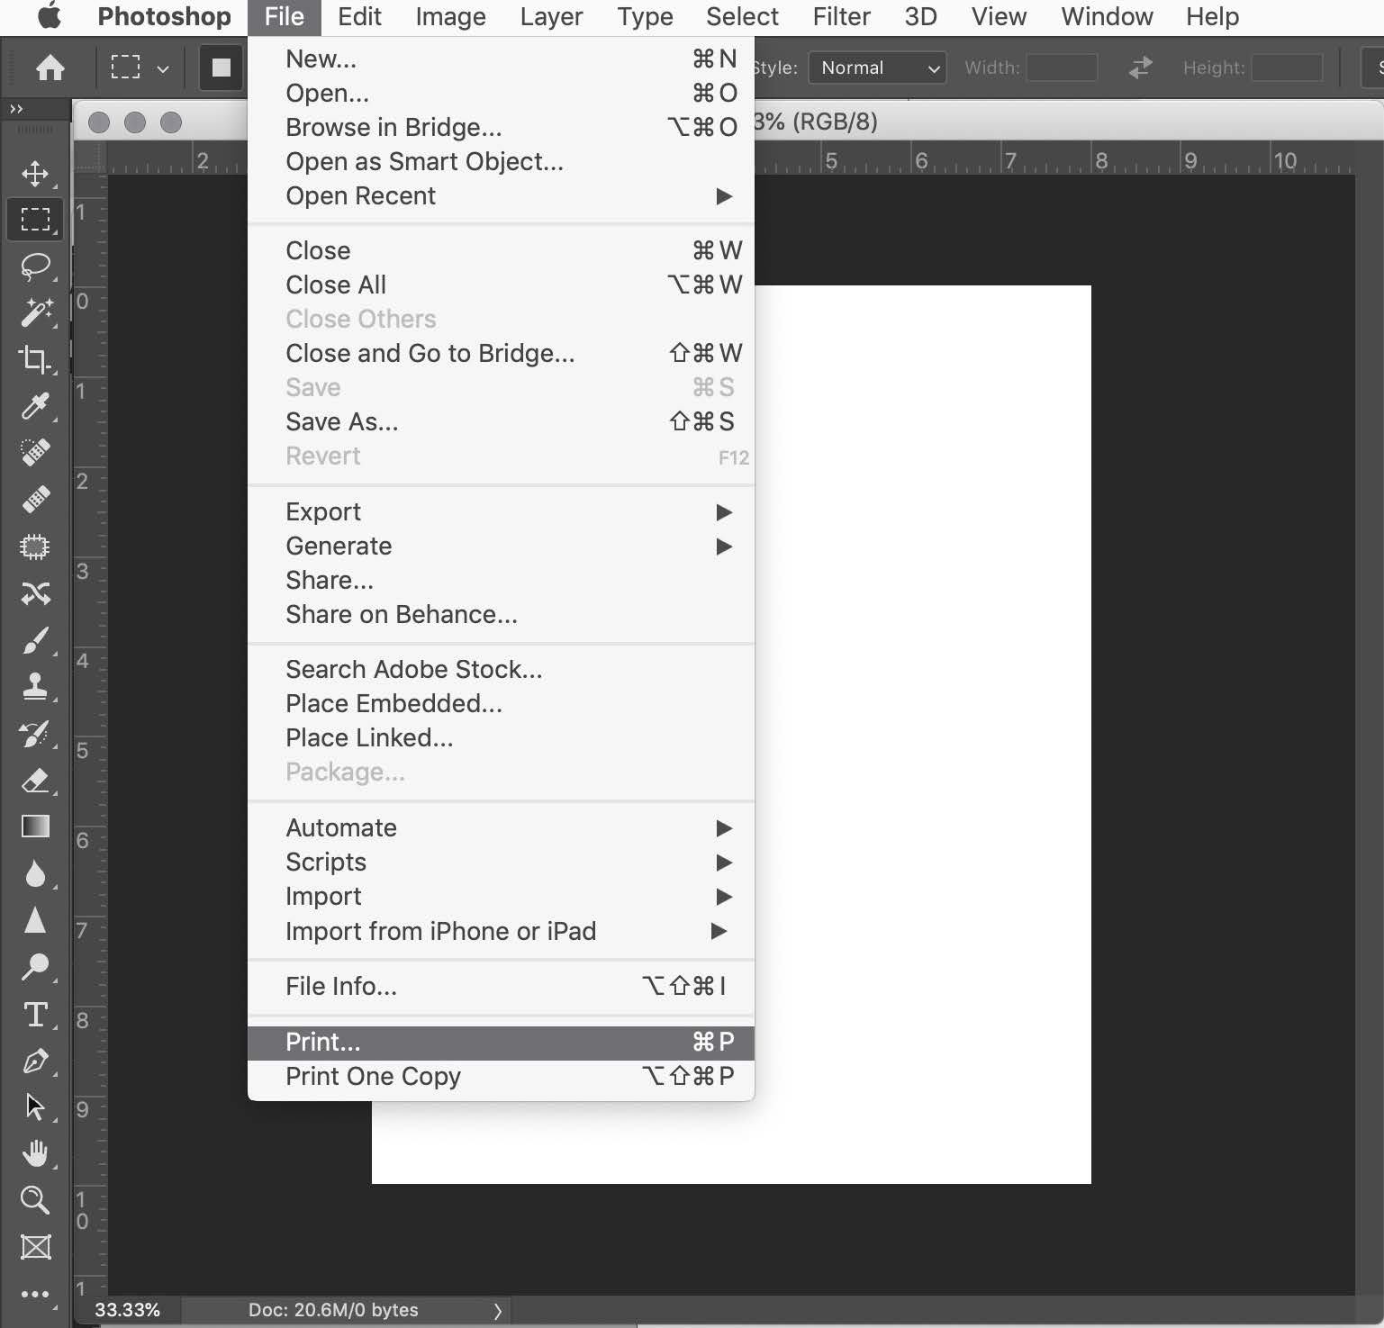Choose Place Linked... menu item

click(501, 738)
